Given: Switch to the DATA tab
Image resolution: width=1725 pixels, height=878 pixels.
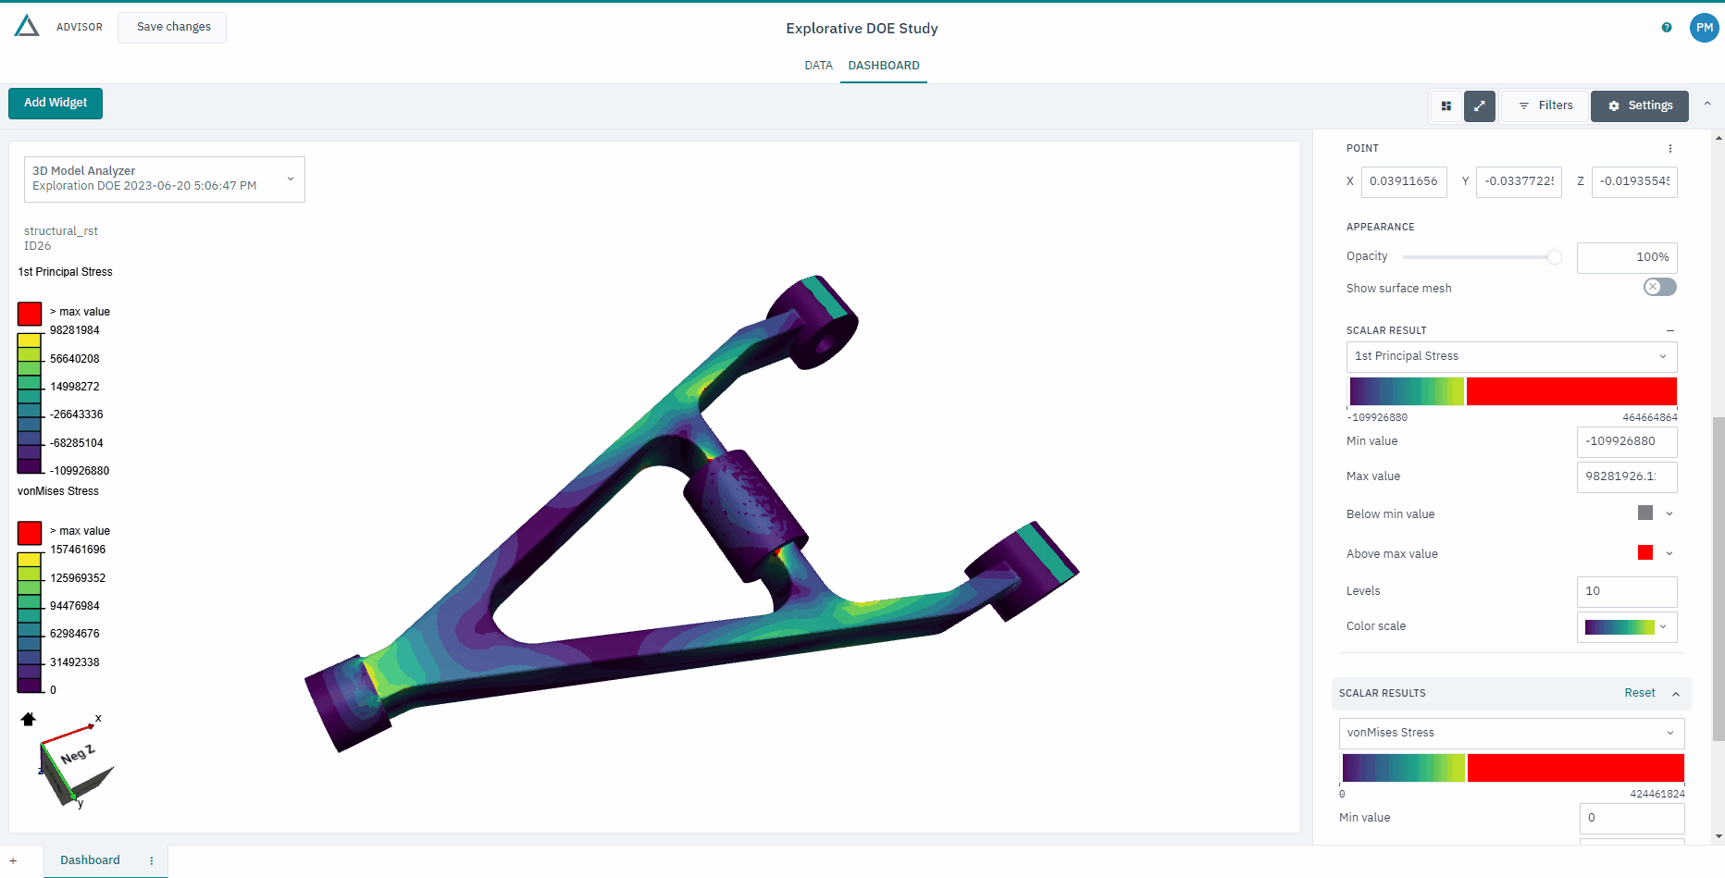Looking at the screenshot, I should (818, 66).
